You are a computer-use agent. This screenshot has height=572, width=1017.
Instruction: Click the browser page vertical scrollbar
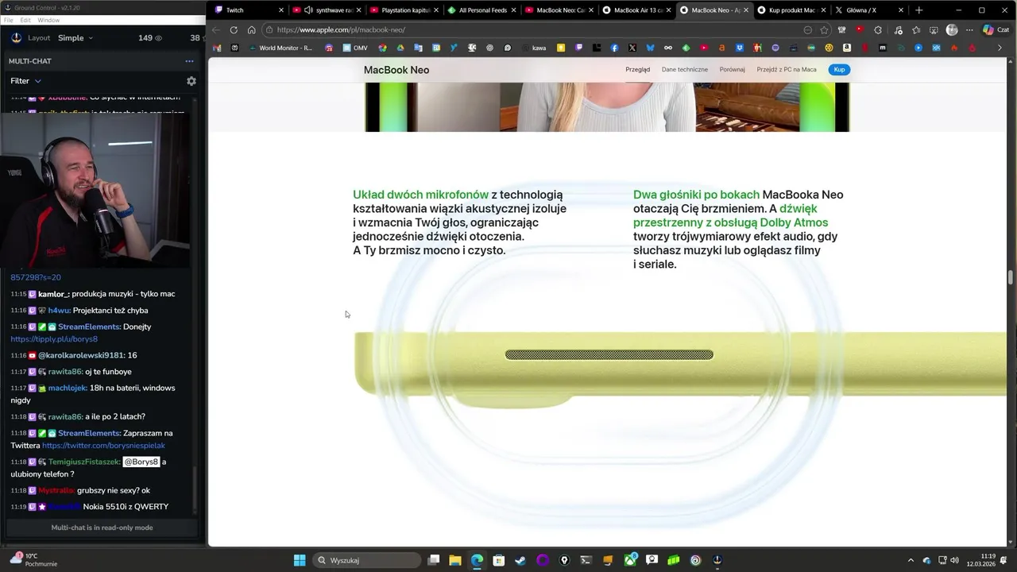(1011, 277)
